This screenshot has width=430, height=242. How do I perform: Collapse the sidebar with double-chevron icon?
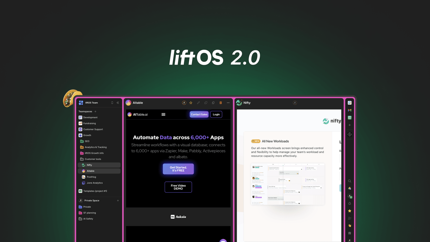pos(118,103)
